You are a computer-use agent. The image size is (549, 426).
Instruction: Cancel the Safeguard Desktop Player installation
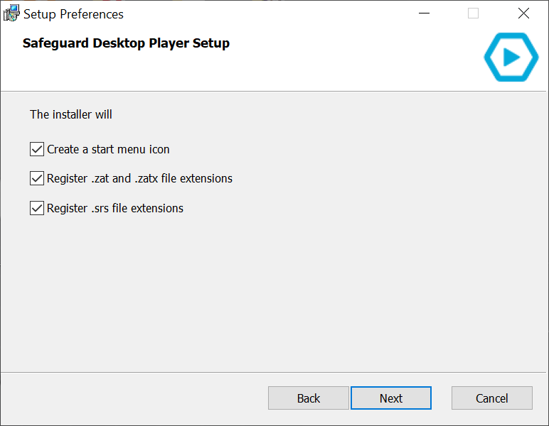coord(492,398)
